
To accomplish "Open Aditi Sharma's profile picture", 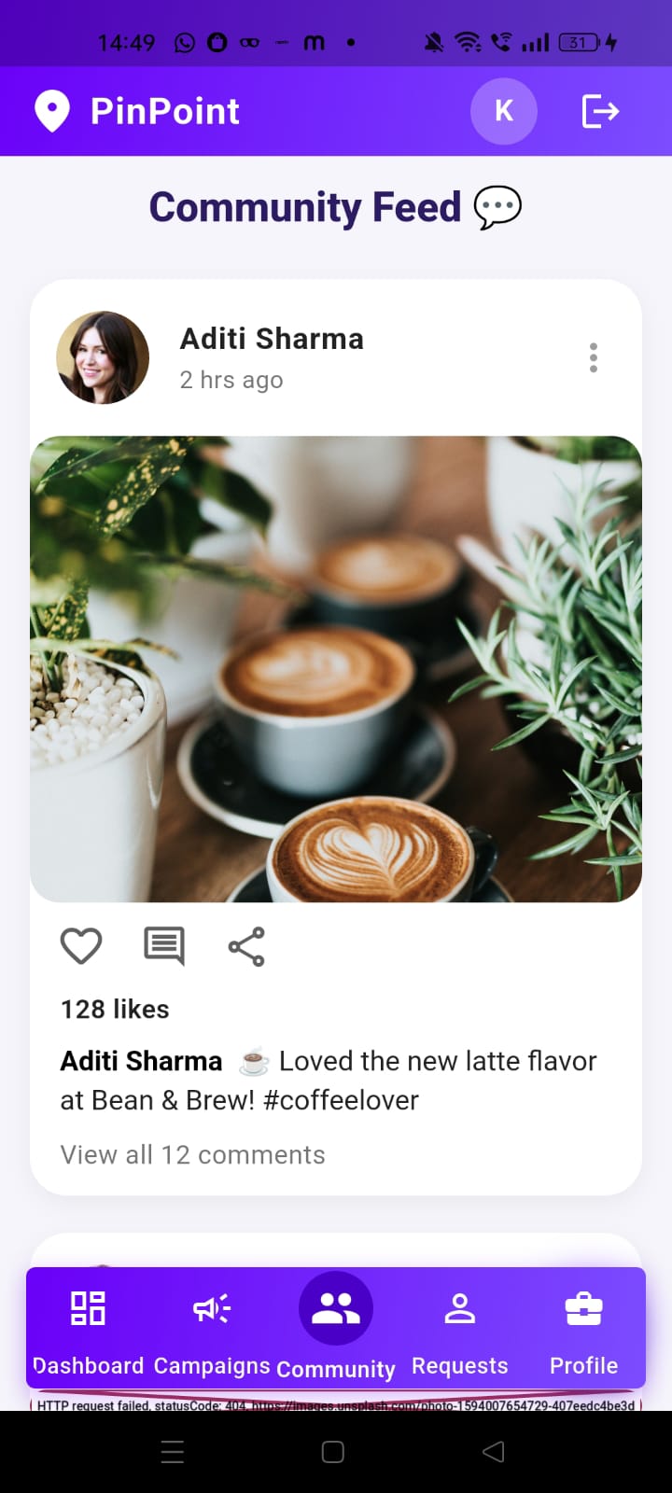I will click(x=103, y=357).
